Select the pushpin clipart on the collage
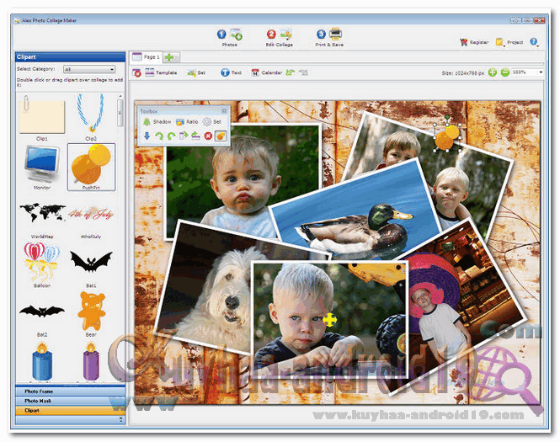Viewport: 560px width, 442px height. point(447,137)
